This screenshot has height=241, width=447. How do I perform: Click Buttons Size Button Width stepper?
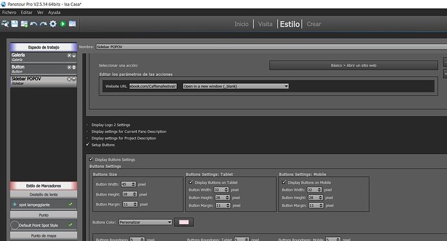click(x=133, y=184)
